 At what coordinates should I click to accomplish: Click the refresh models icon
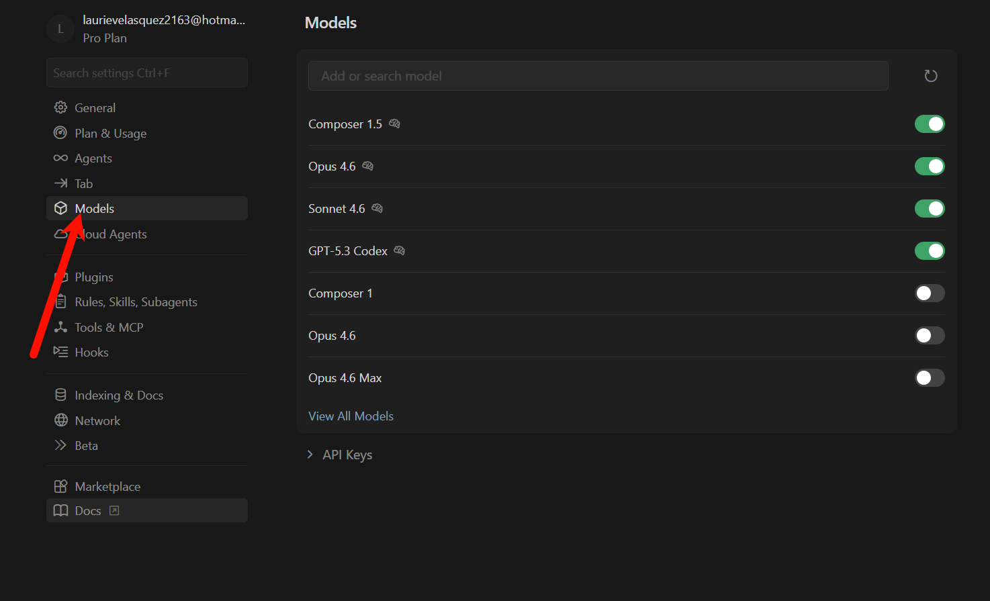point(930,76)
